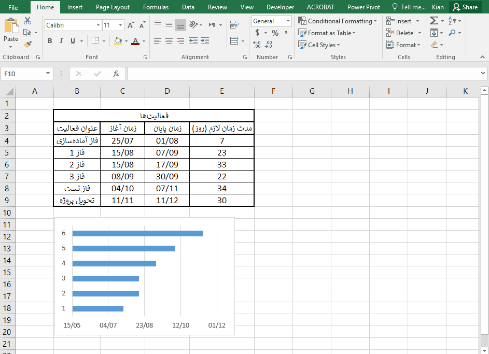Open the Calibri font name dropdown

[x=99, y=25]
